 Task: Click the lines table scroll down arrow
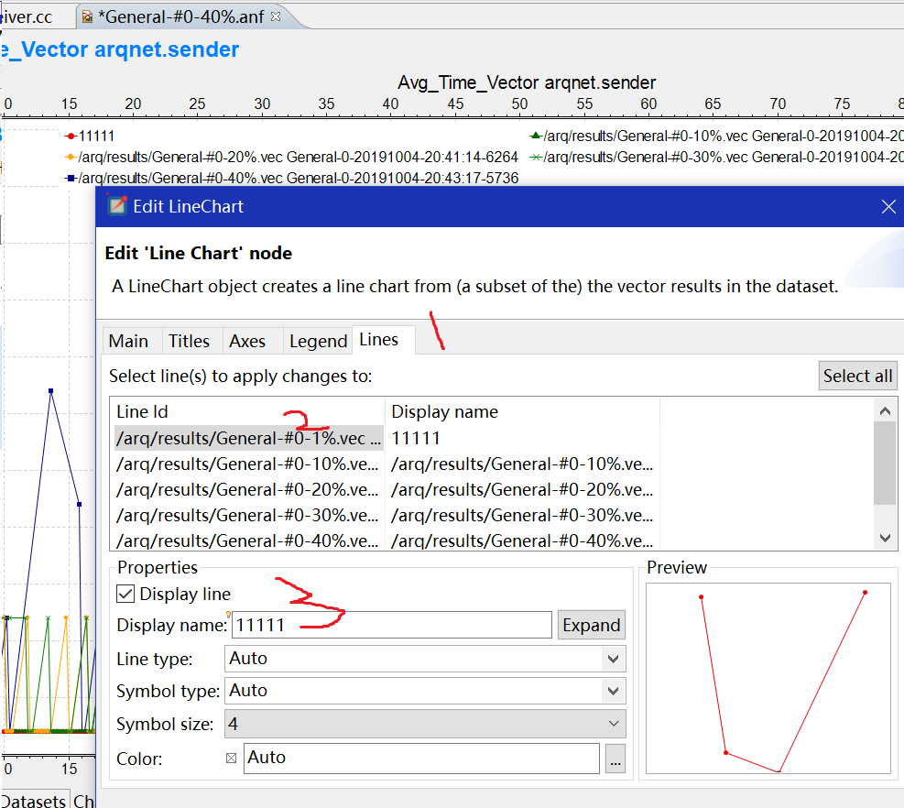pyautogui.click(x=885, y=538)
